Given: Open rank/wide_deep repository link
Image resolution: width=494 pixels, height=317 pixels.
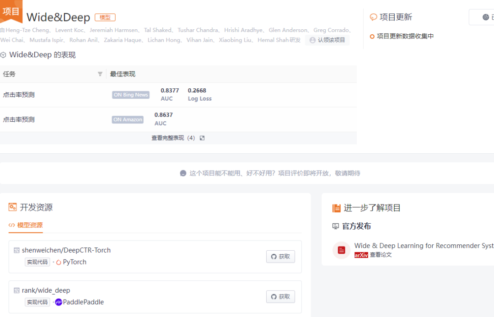Looking at the screenshot, I should point(46,290).
